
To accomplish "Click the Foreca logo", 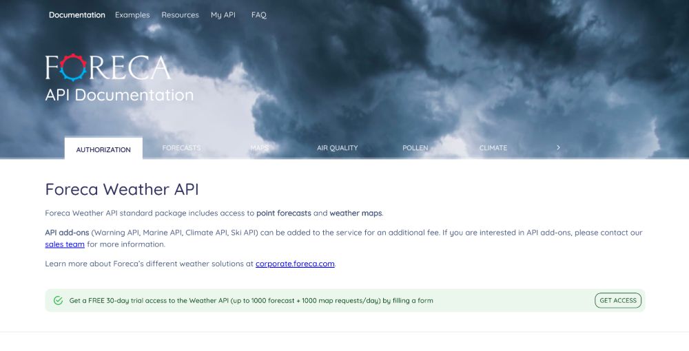I will (108, 67).
